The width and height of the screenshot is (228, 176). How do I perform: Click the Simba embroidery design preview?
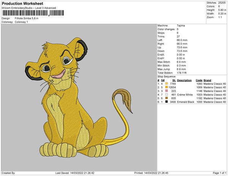(79, 97)
